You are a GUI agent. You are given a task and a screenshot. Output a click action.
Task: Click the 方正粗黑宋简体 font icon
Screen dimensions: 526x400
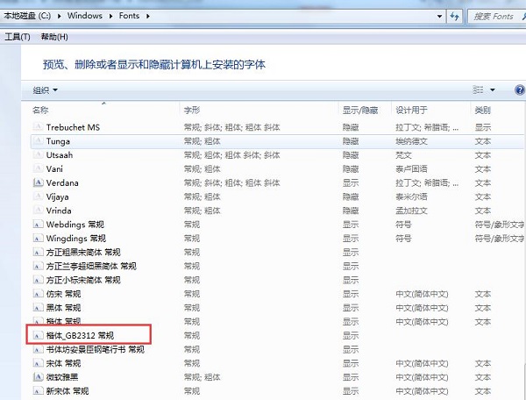coord(38,252)
